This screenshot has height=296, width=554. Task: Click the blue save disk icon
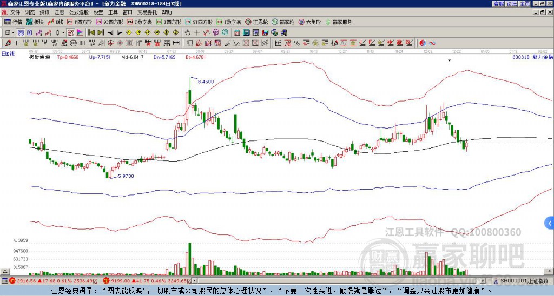coord(265,33)
